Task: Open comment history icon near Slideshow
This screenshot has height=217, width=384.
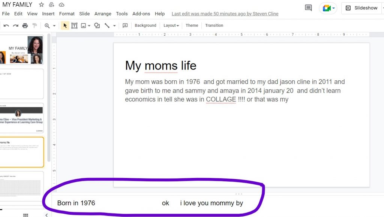Action: [308, 8]
